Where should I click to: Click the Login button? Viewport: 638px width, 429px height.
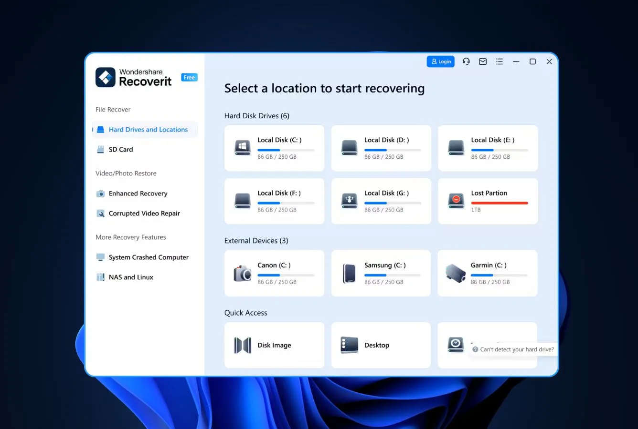(440, 61)
